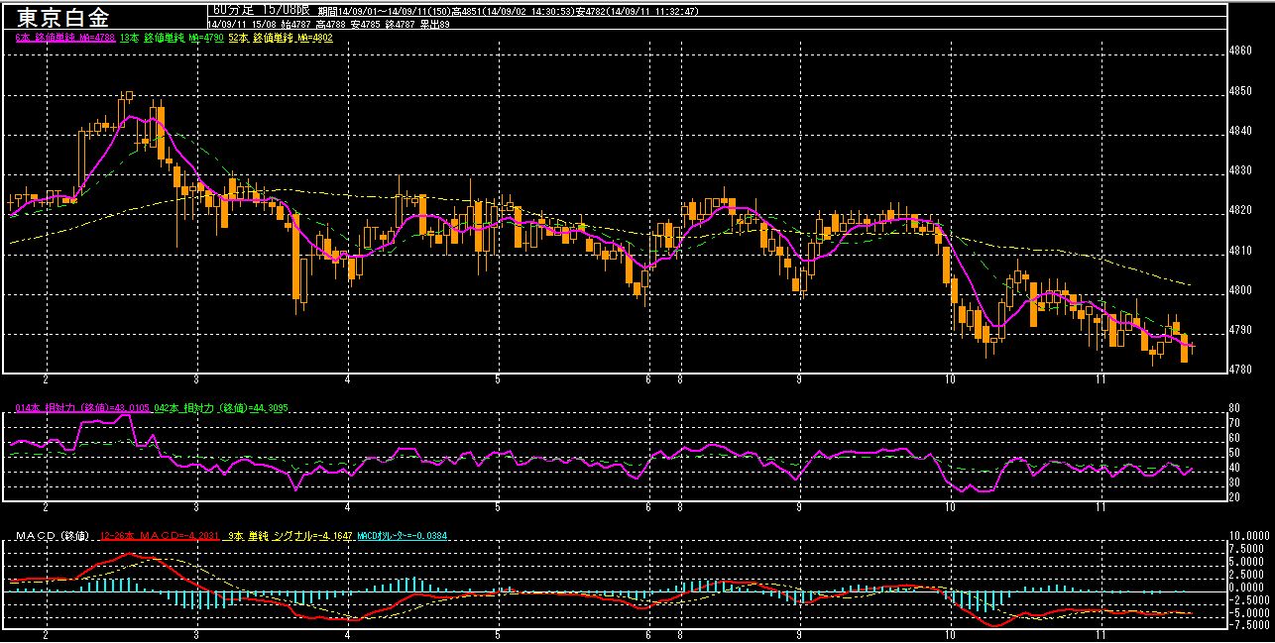Click the 6本 終値単純 MA=4788 legend
This screenshot has height=643, width=1275.
pyautogui.click(x=65, y=38)
